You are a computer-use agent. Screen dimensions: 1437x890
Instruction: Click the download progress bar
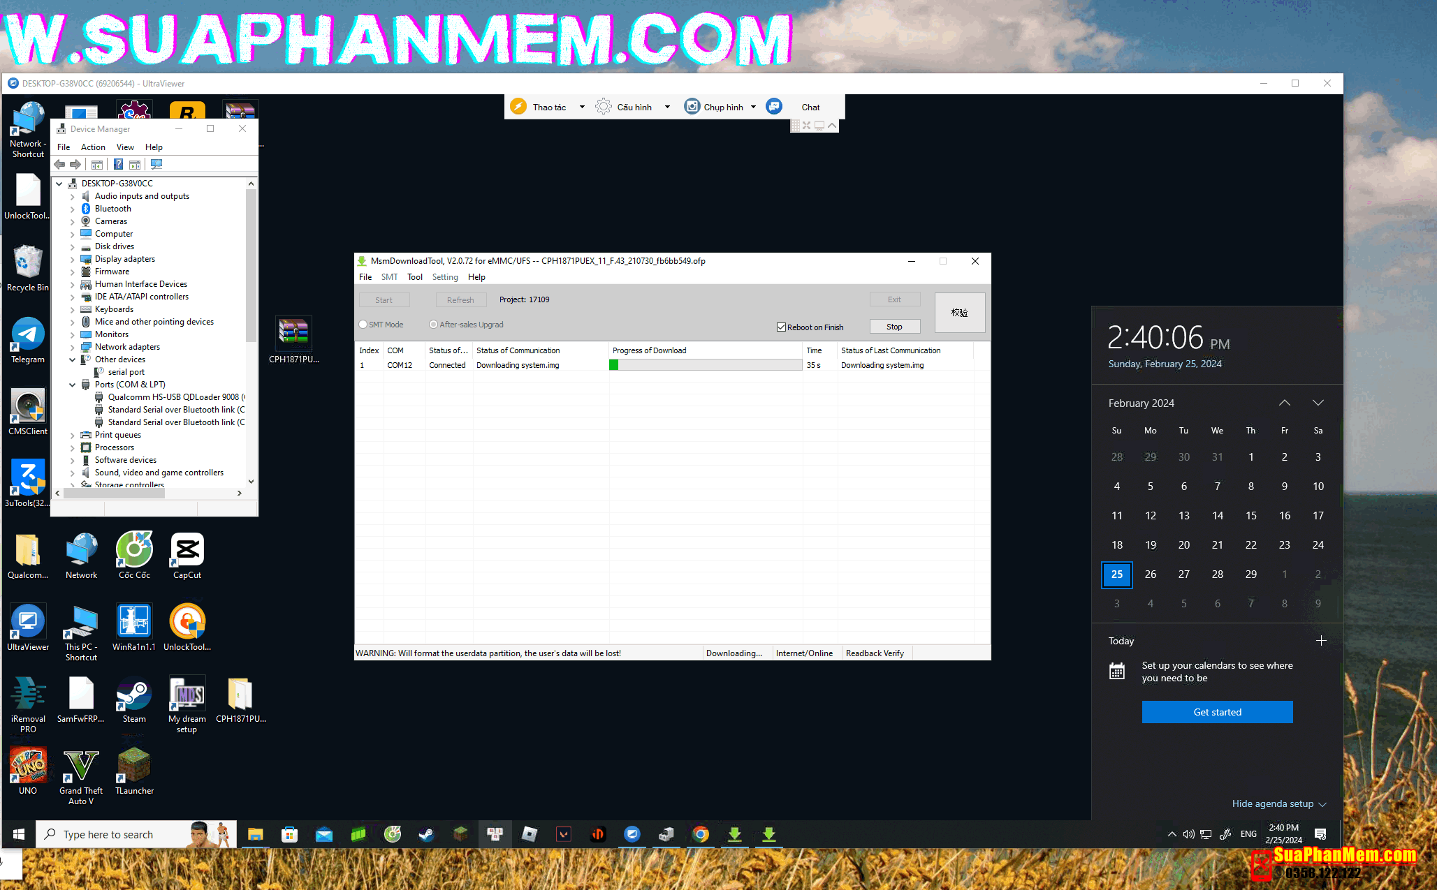click(706, 365)
